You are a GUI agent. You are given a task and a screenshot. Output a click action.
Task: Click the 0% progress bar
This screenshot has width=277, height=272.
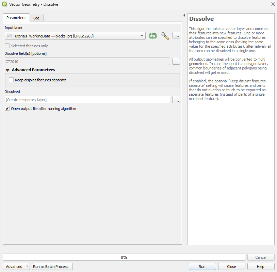point(124,257)
